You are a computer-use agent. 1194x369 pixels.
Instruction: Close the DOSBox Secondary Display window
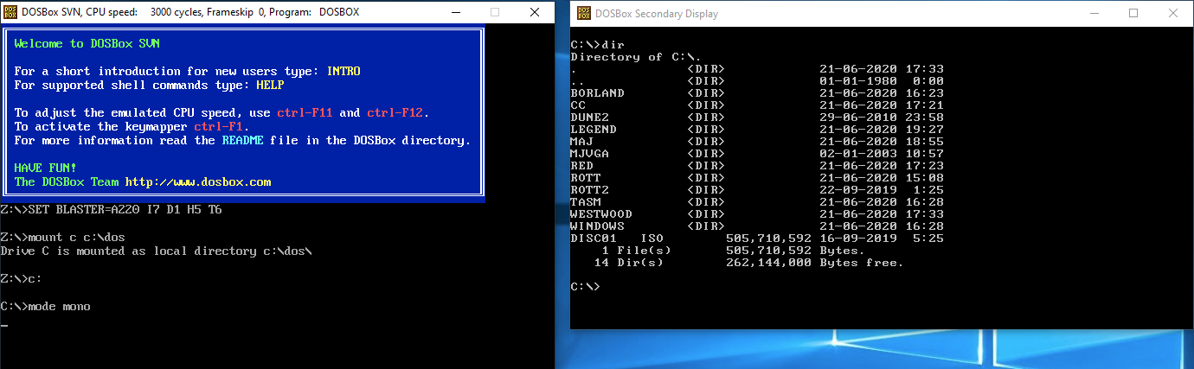[1174, 13]
